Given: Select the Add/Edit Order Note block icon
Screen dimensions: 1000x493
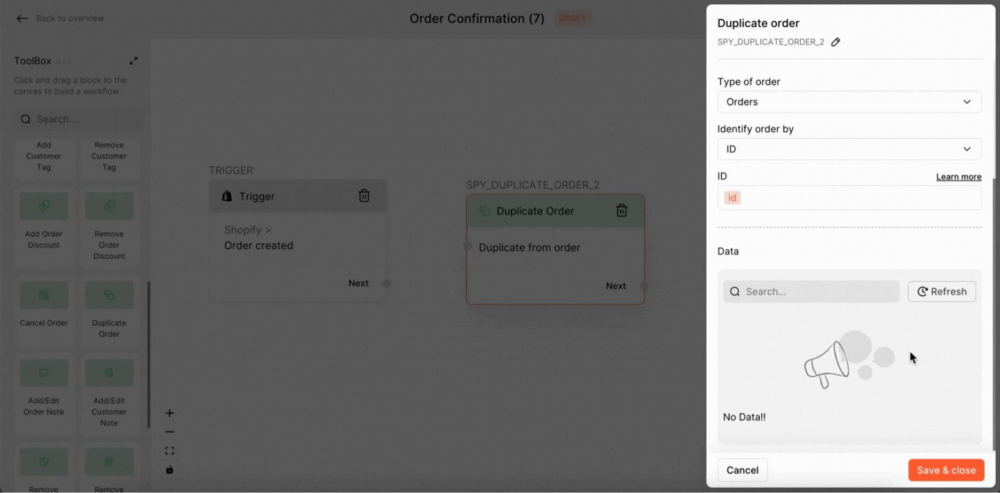Looking at the screenshot, I should pos(44,373).
